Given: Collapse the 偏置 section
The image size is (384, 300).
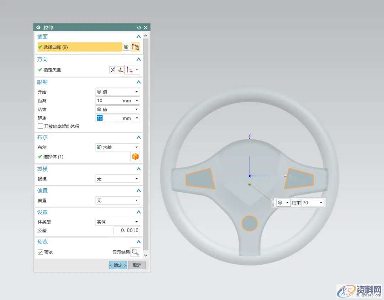Looking at the screenshot, I should [139, 191].
